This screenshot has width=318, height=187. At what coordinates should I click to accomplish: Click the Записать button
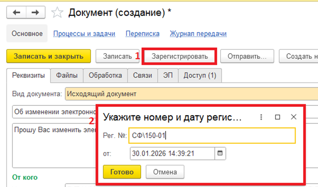(117, 56)
